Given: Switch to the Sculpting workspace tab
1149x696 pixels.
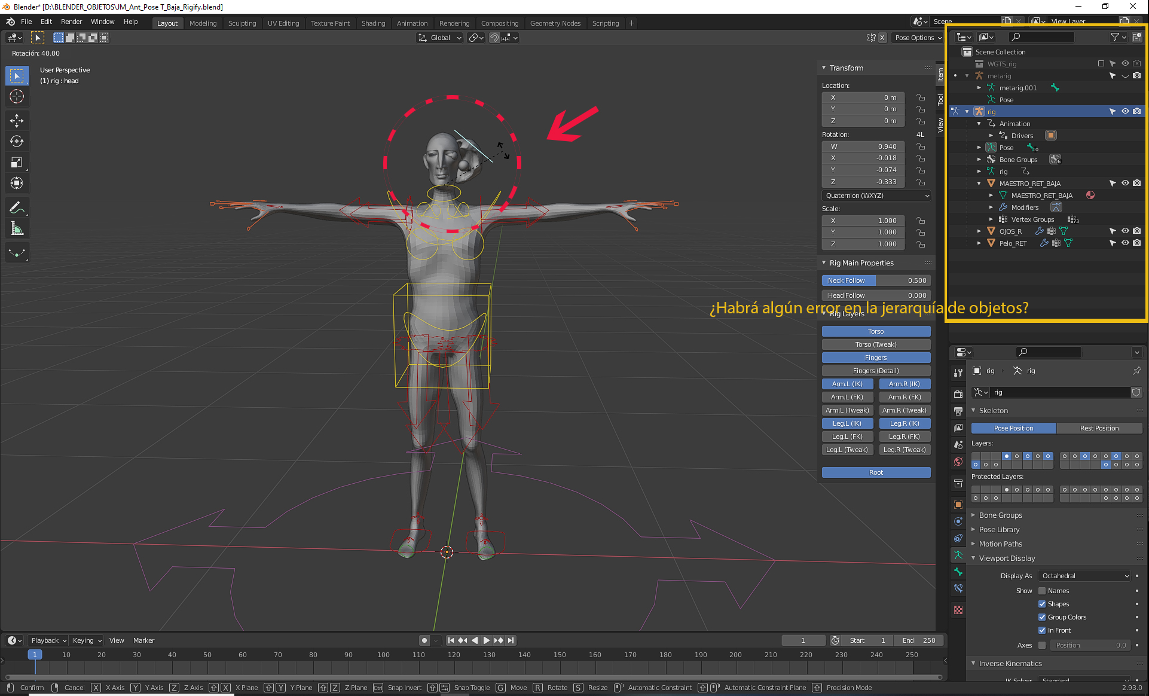Looking at the screenshot, I should point(242,23).
